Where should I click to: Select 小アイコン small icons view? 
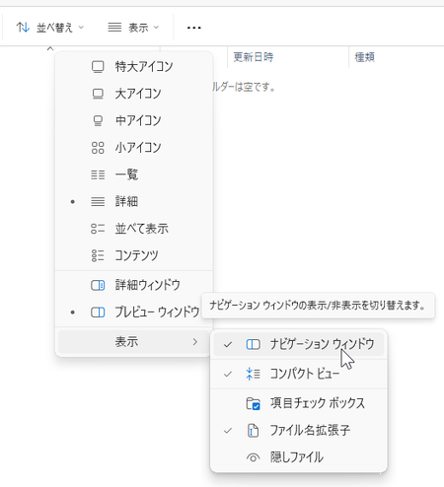coord(134,148)
